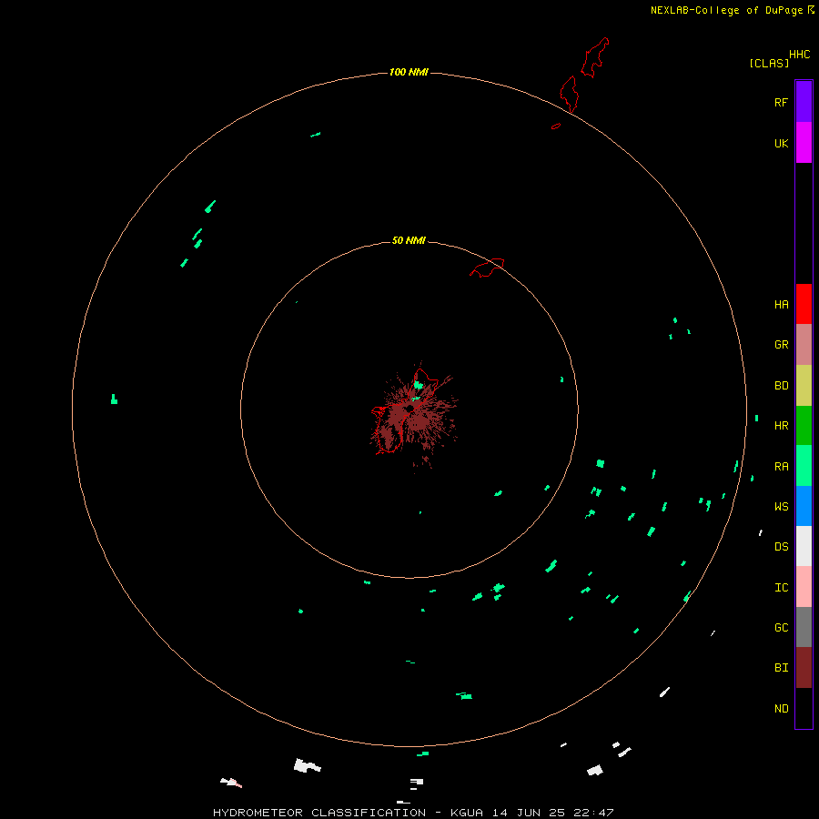Image resolution: width=819 pixels, height=819 pixels.
Task: Click the RA light green swatch
Action: point(804,466)
